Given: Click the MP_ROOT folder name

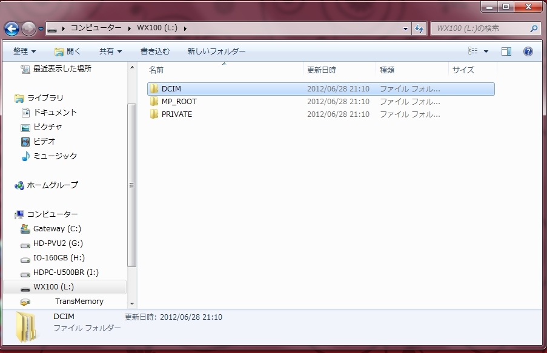Looking at the screenshot, I should point(179,102).
